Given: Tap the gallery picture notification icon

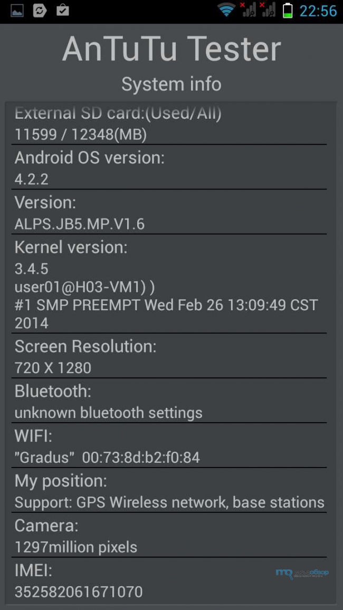Looking at the screenshot, I should [x=17, y=11].
